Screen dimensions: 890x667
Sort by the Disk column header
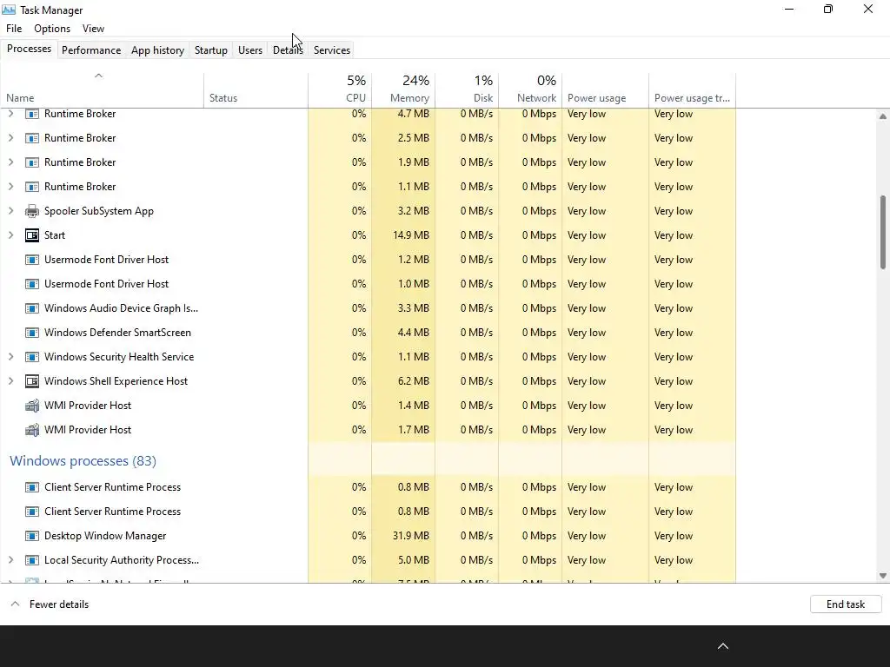467,89
